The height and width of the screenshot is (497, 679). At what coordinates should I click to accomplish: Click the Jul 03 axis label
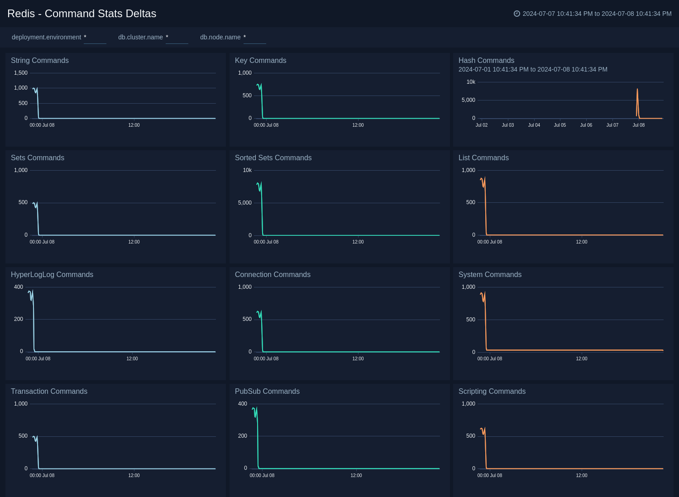pos(508,125)
